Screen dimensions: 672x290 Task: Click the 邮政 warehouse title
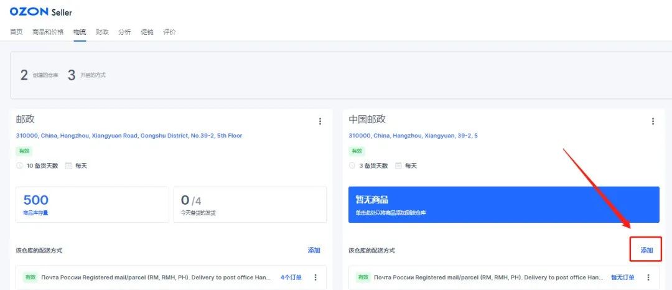pos(25,119)
